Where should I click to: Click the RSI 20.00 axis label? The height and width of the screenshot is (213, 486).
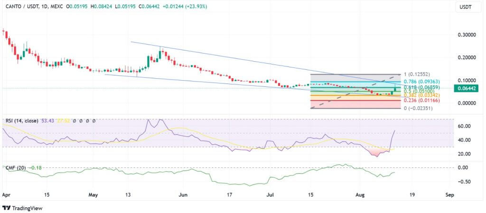[x=465, y=154]
